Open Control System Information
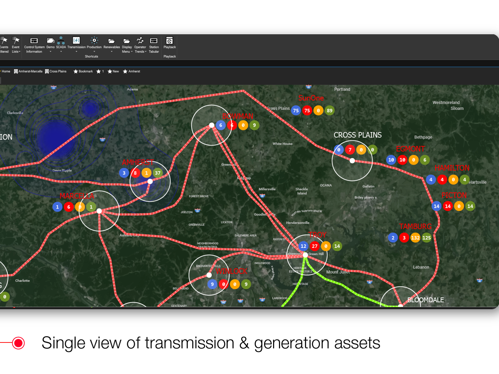Image resolution: width=499 pixels, height=374 pixels. (34, 45)
